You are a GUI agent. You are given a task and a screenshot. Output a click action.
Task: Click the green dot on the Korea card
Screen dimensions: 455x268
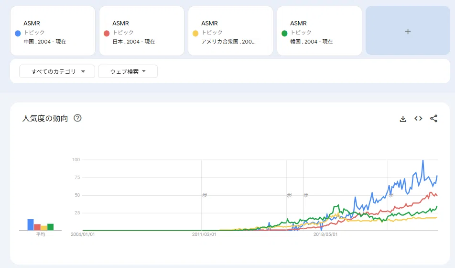point(284,33)
